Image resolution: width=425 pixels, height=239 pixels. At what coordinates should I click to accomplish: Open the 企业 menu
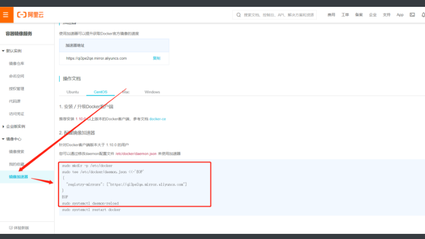(373, 15)
